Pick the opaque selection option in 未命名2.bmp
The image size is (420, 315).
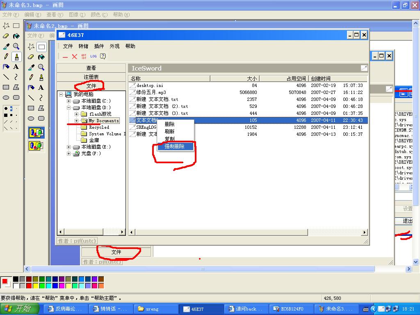point(37,132)
